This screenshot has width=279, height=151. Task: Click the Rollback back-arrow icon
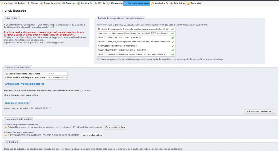pos(7,143)
